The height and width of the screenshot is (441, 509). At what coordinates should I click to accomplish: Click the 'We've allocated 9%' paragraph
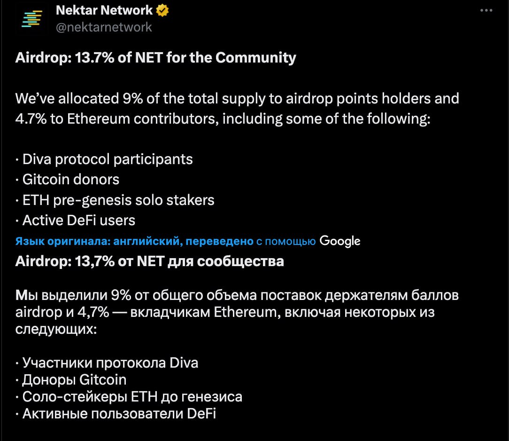(237, 109)
